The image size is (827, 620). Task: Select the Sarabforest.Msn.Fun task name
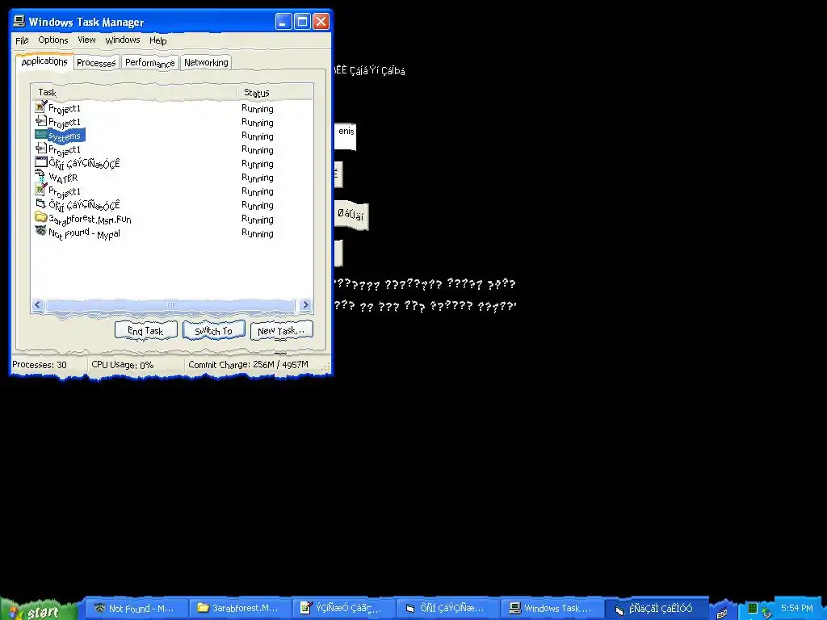[x=90, y=219]
